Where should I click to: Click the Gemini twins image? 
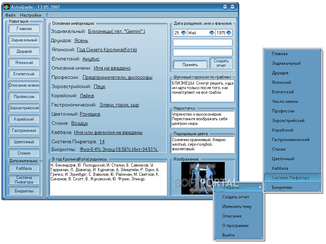(203, 178)
